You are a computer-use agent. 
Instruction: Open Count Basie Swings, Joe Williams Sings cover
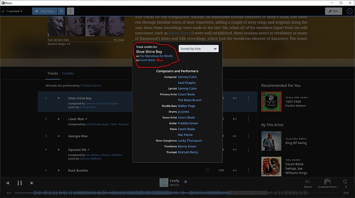271,167
